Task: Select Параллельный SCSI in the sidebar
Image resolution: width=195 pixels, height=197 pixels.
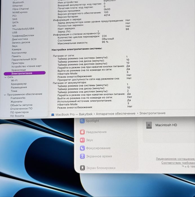Action: 24,59
